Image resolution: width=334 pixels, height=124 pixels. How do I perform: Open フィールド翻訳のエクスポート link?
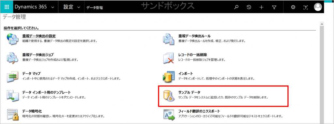(199, 111)
